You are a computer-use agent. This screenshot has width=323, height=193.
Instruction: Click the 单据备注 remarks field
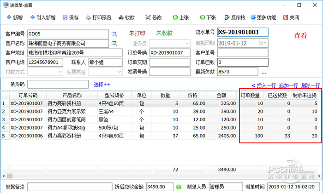[x=70, y=187]
